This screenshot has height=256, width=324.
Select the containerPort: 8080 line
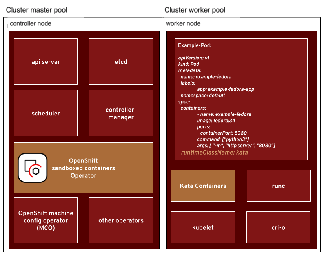tap(222, 133)
